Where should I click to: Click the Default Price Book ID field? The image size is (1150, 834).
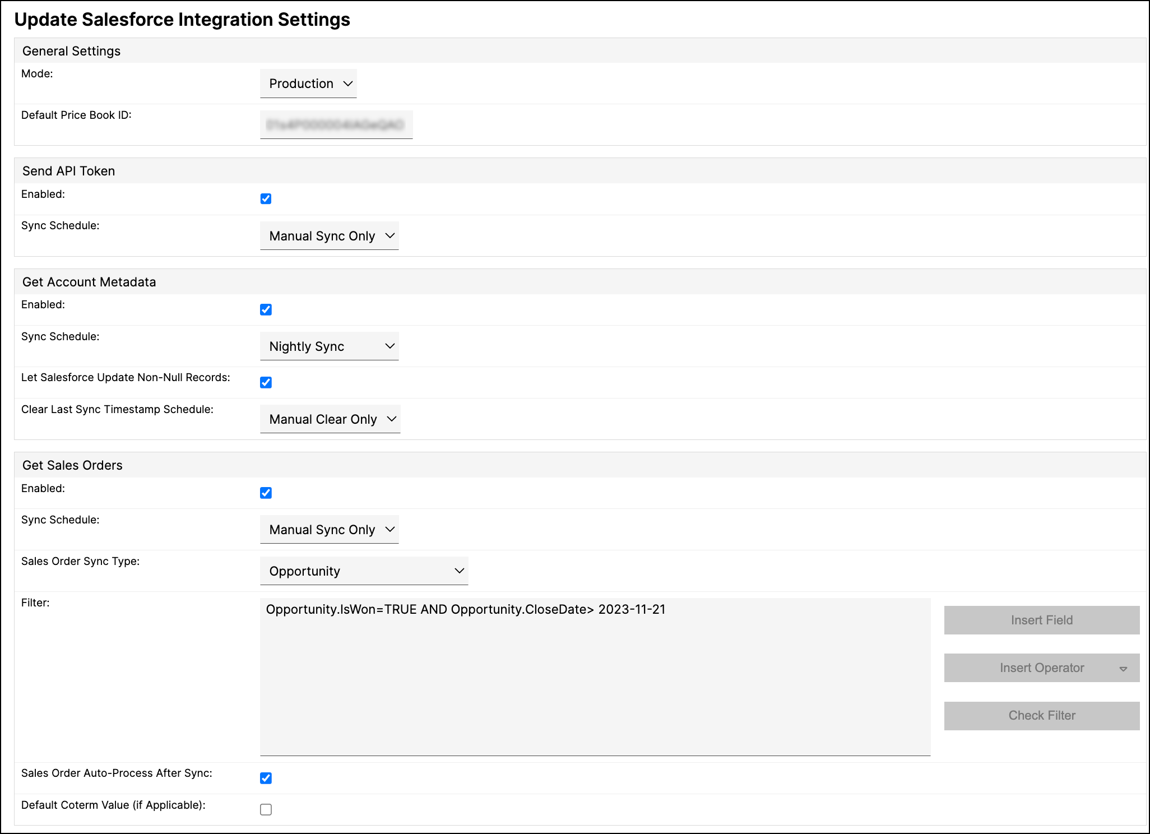[x=336, y=124]
